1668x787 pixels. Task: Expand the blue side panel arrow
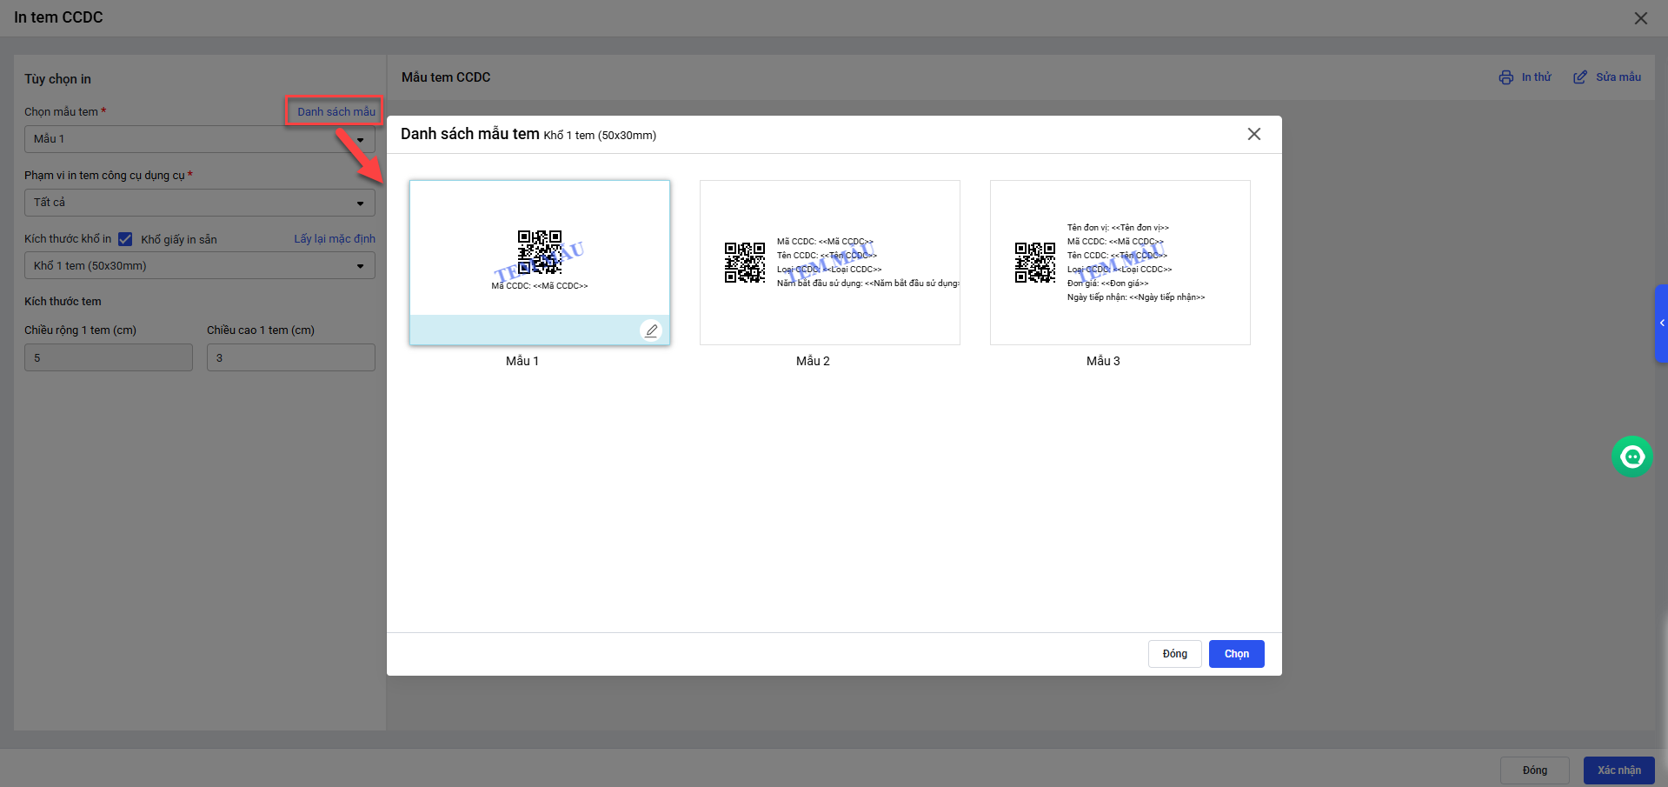point(1661,323)
